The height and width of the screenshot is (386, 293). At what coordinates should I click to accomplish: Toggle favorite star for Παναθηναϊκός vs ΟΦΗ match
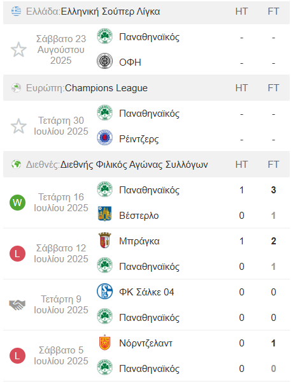click(x=18, y=50)
